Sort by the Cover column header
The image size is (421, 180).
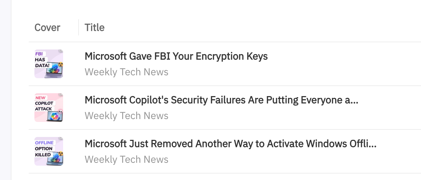[x=47, y=28]
